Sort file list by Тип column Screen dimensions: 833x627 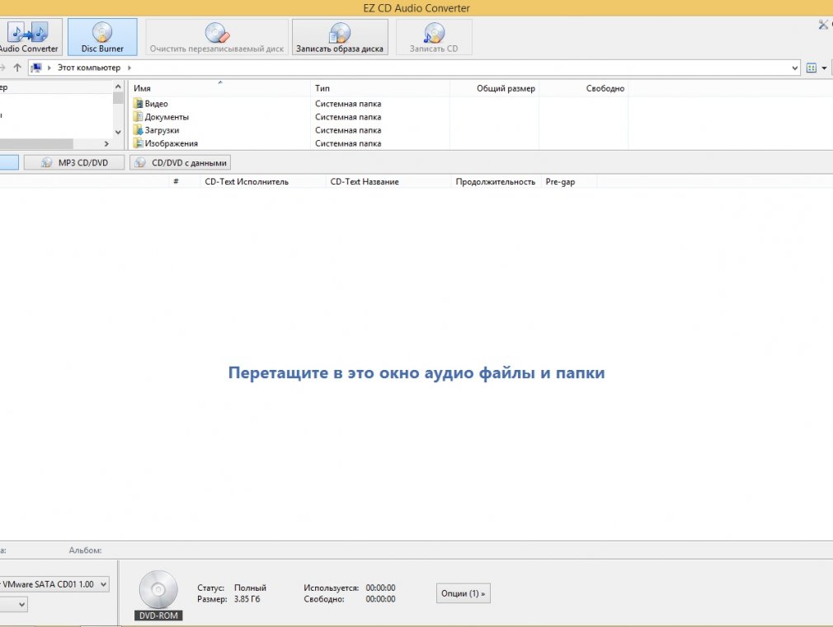tap(380, 88)
